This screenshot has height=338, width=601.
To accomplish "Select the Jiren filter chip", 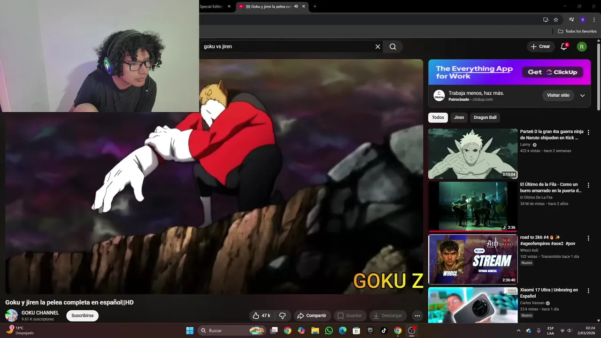I will [459, 117].
